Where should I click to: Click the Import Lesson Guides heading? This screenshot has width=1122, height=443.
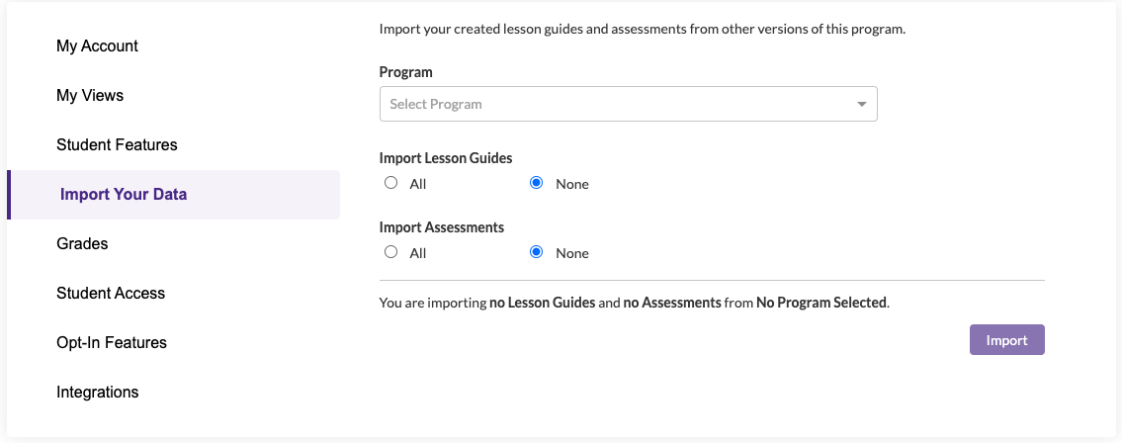coord(446,158)
